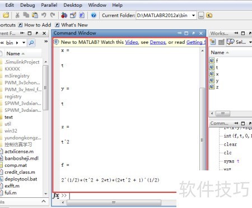Viewport: 252px width, 208px height.
Task: Select variable f in Workspace
Action: 217,61
